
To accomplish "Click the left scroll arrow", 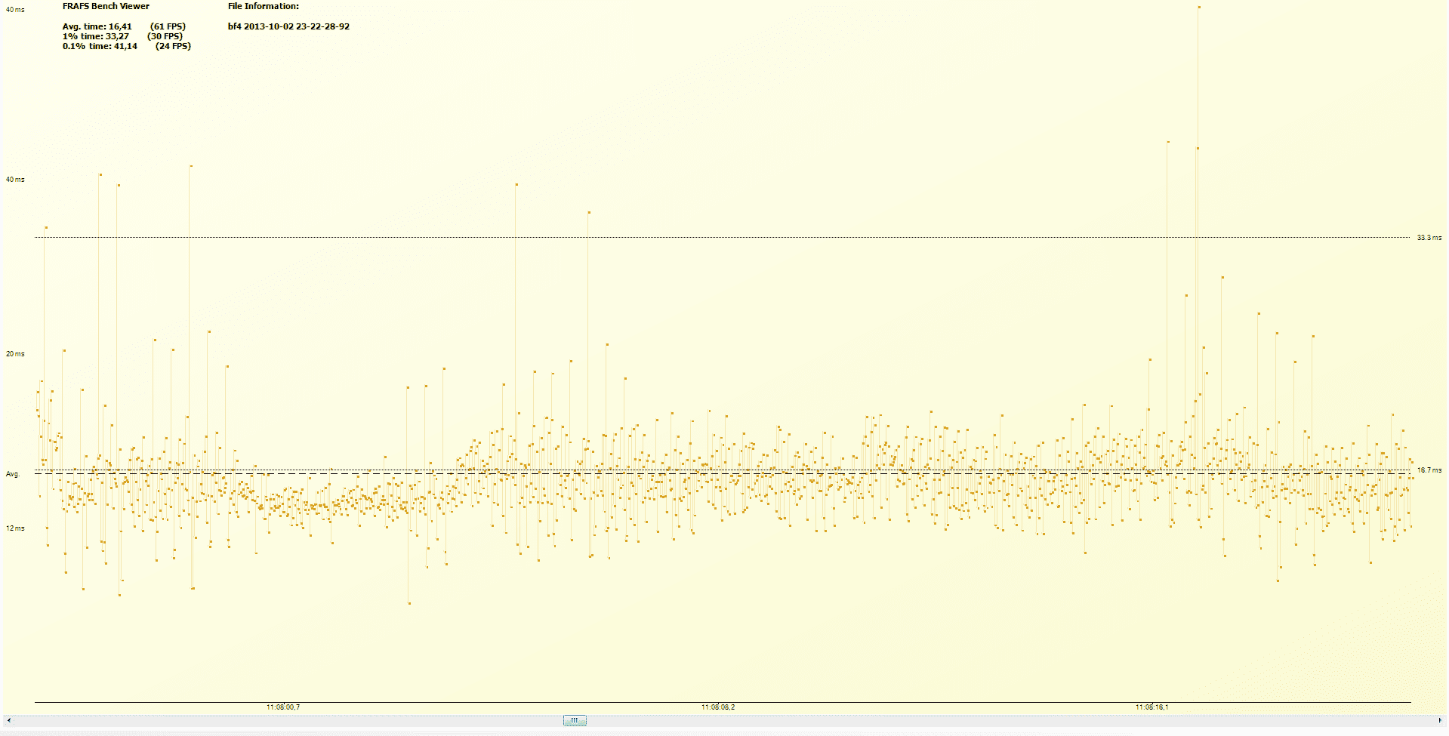I will pyautogui.click(x=8, y=720).
